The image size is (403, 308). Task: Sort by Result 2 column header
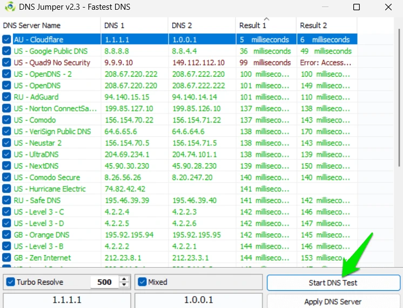pos(327,25)
